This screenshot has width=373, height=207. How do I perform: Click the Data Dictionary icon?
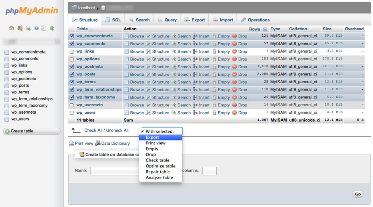pyautogui.click(x=98, y=143)
